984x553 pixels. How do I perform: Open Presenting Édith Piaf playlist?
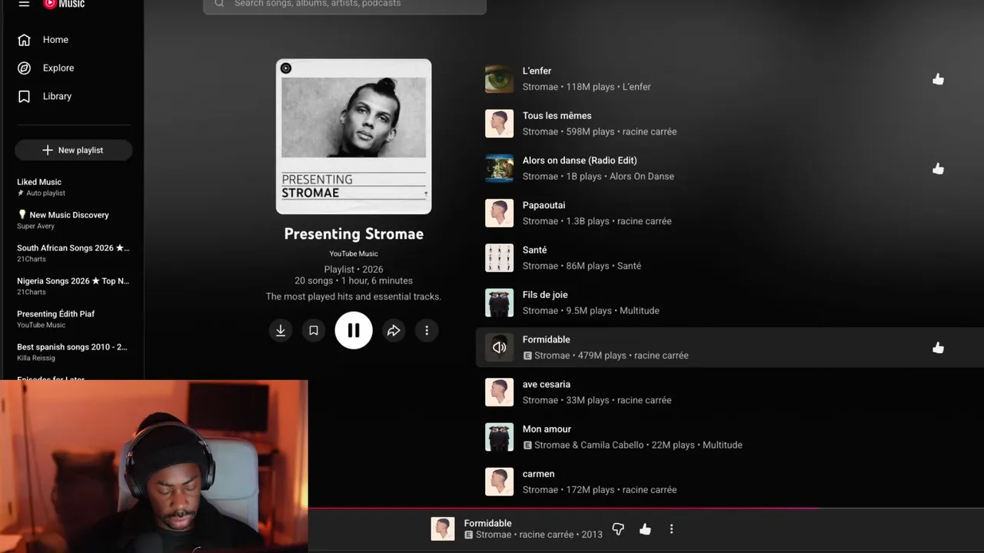pos(73,320)
